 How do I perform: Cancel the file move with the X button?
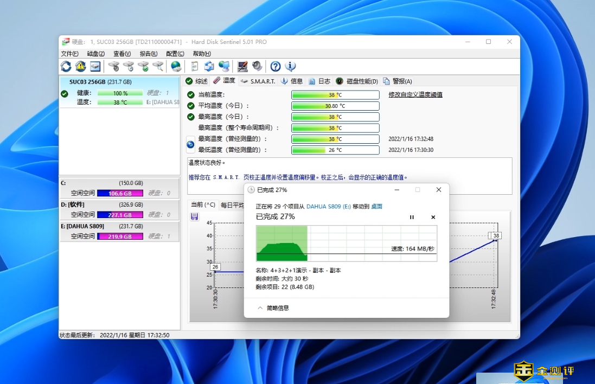(433, 217)
